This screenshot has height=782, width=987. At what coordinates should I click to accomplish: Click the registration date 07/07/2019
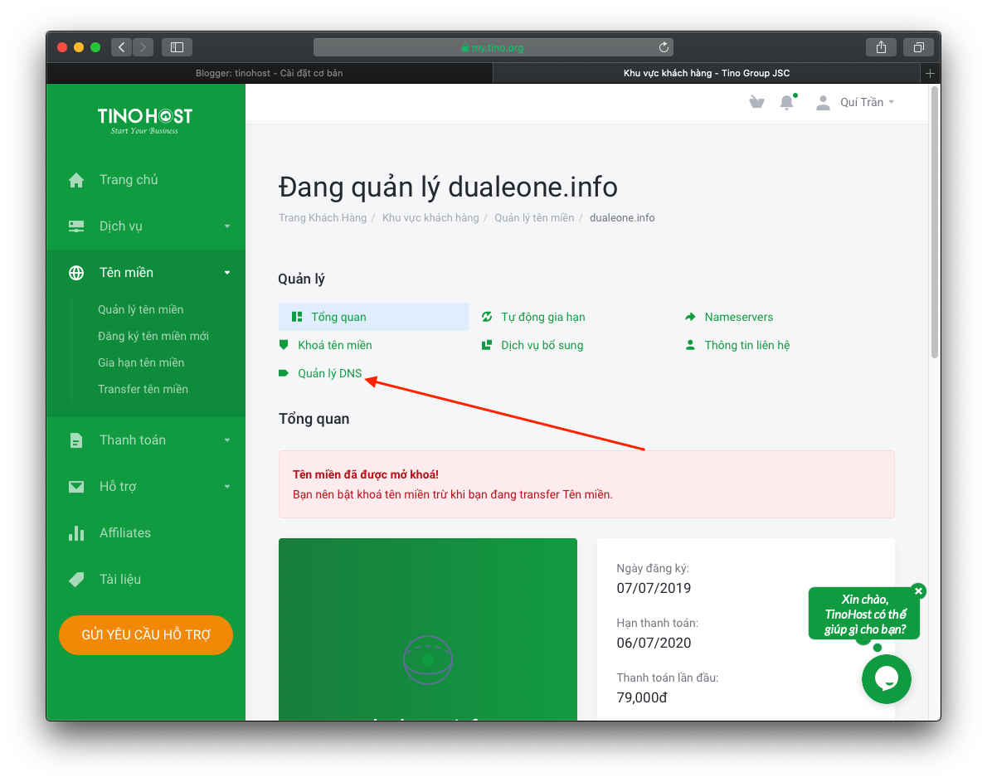point(654,588)
